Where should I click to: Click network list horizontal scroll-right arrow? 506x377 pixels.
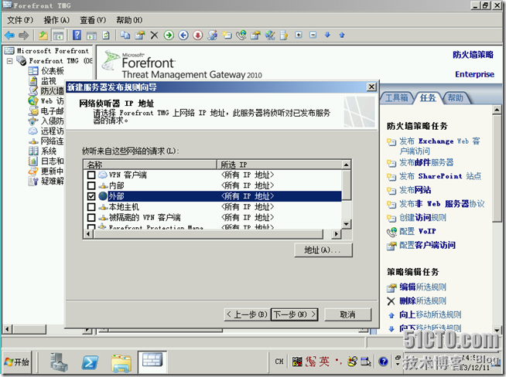tap(337, 233)
